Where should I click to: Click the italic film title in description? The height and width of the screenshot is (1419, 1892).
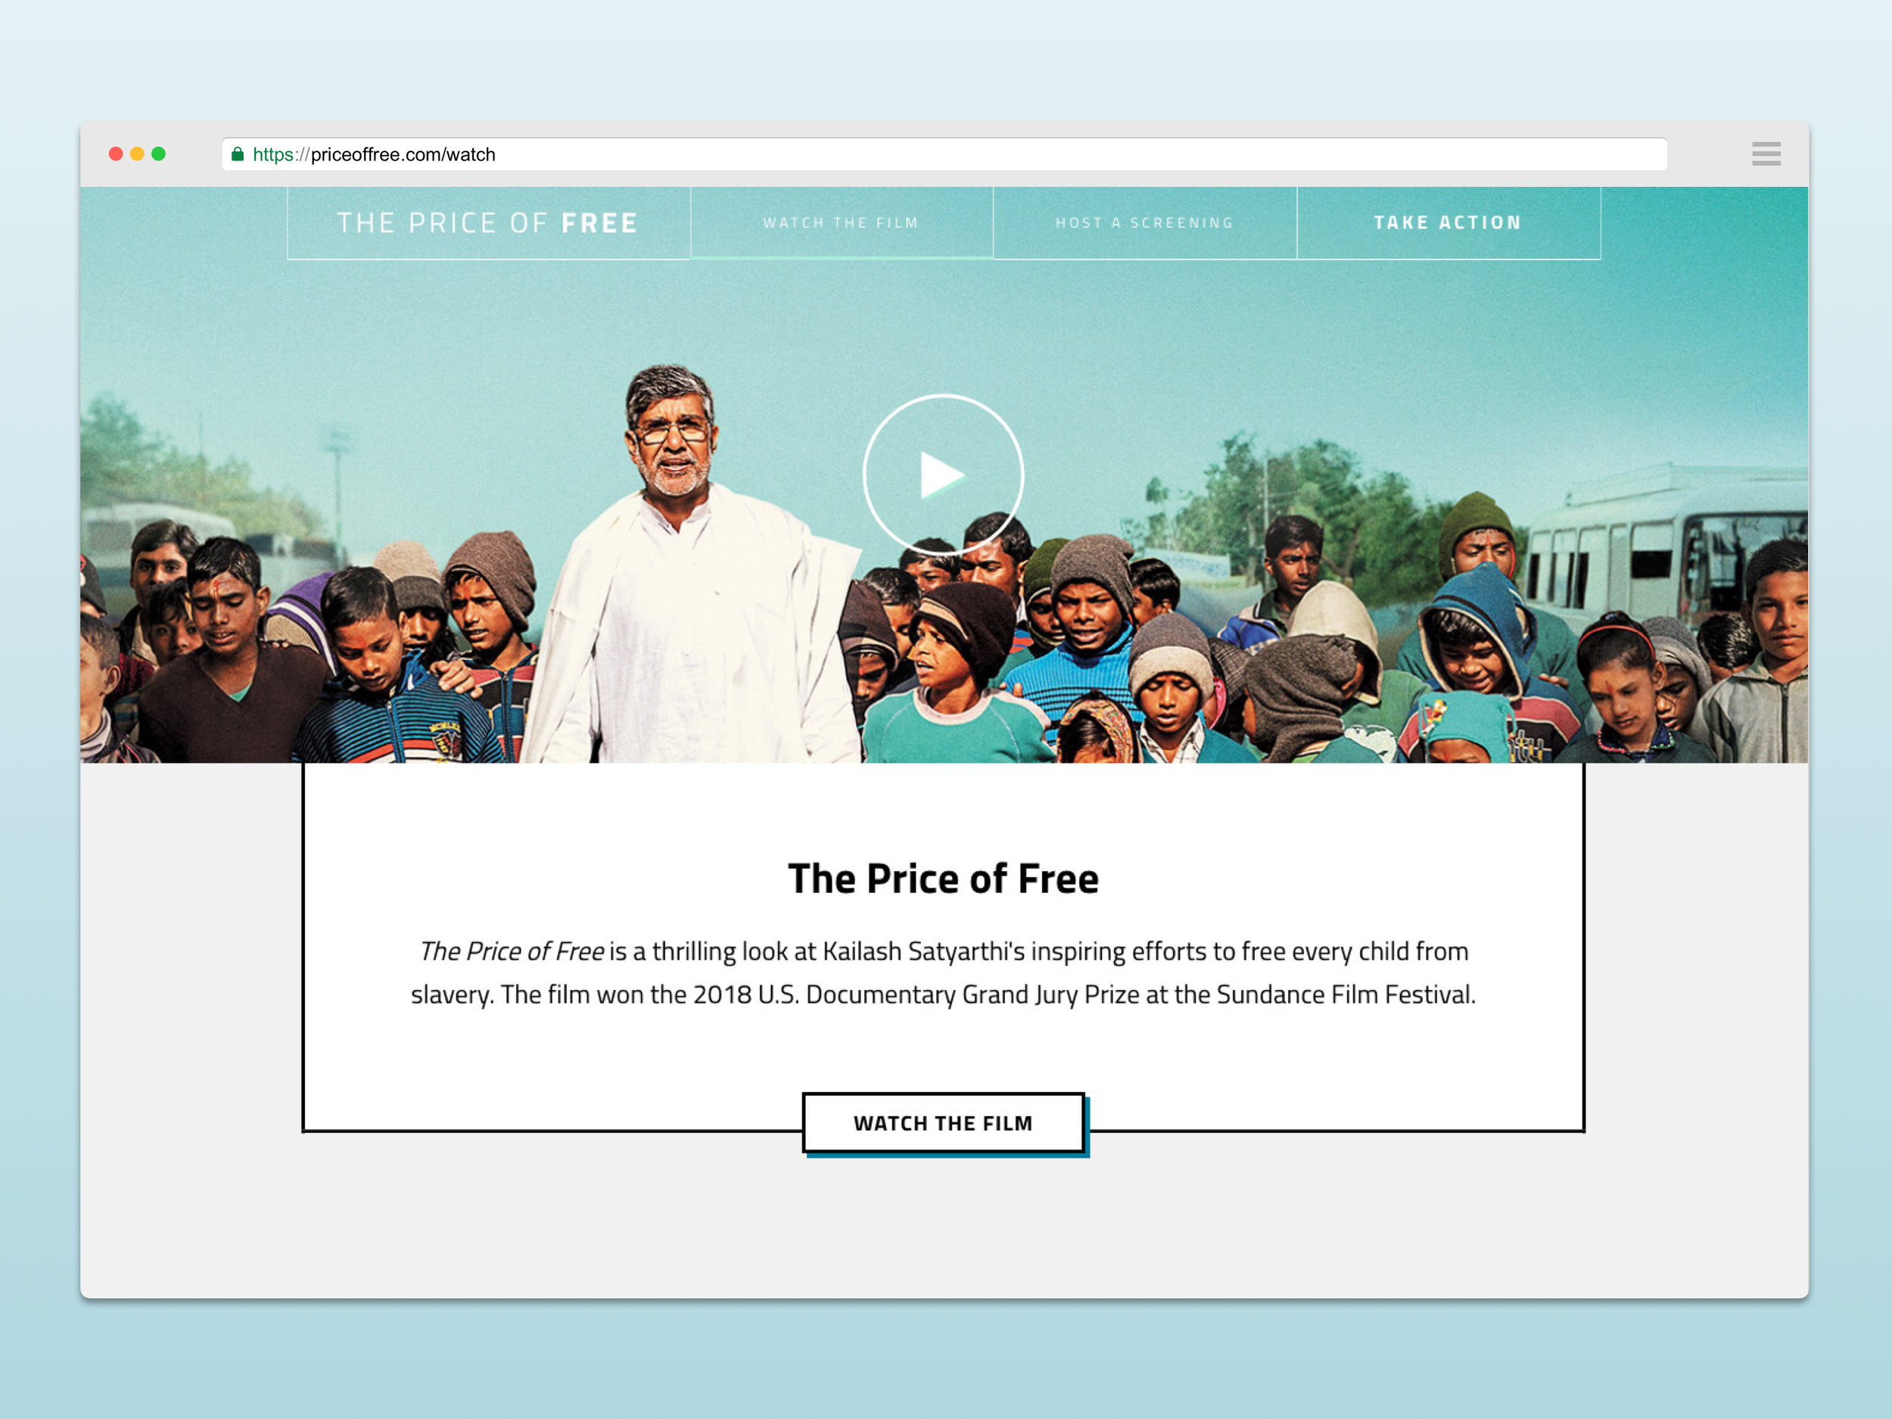pyautogui.click(x=512, y=951)
